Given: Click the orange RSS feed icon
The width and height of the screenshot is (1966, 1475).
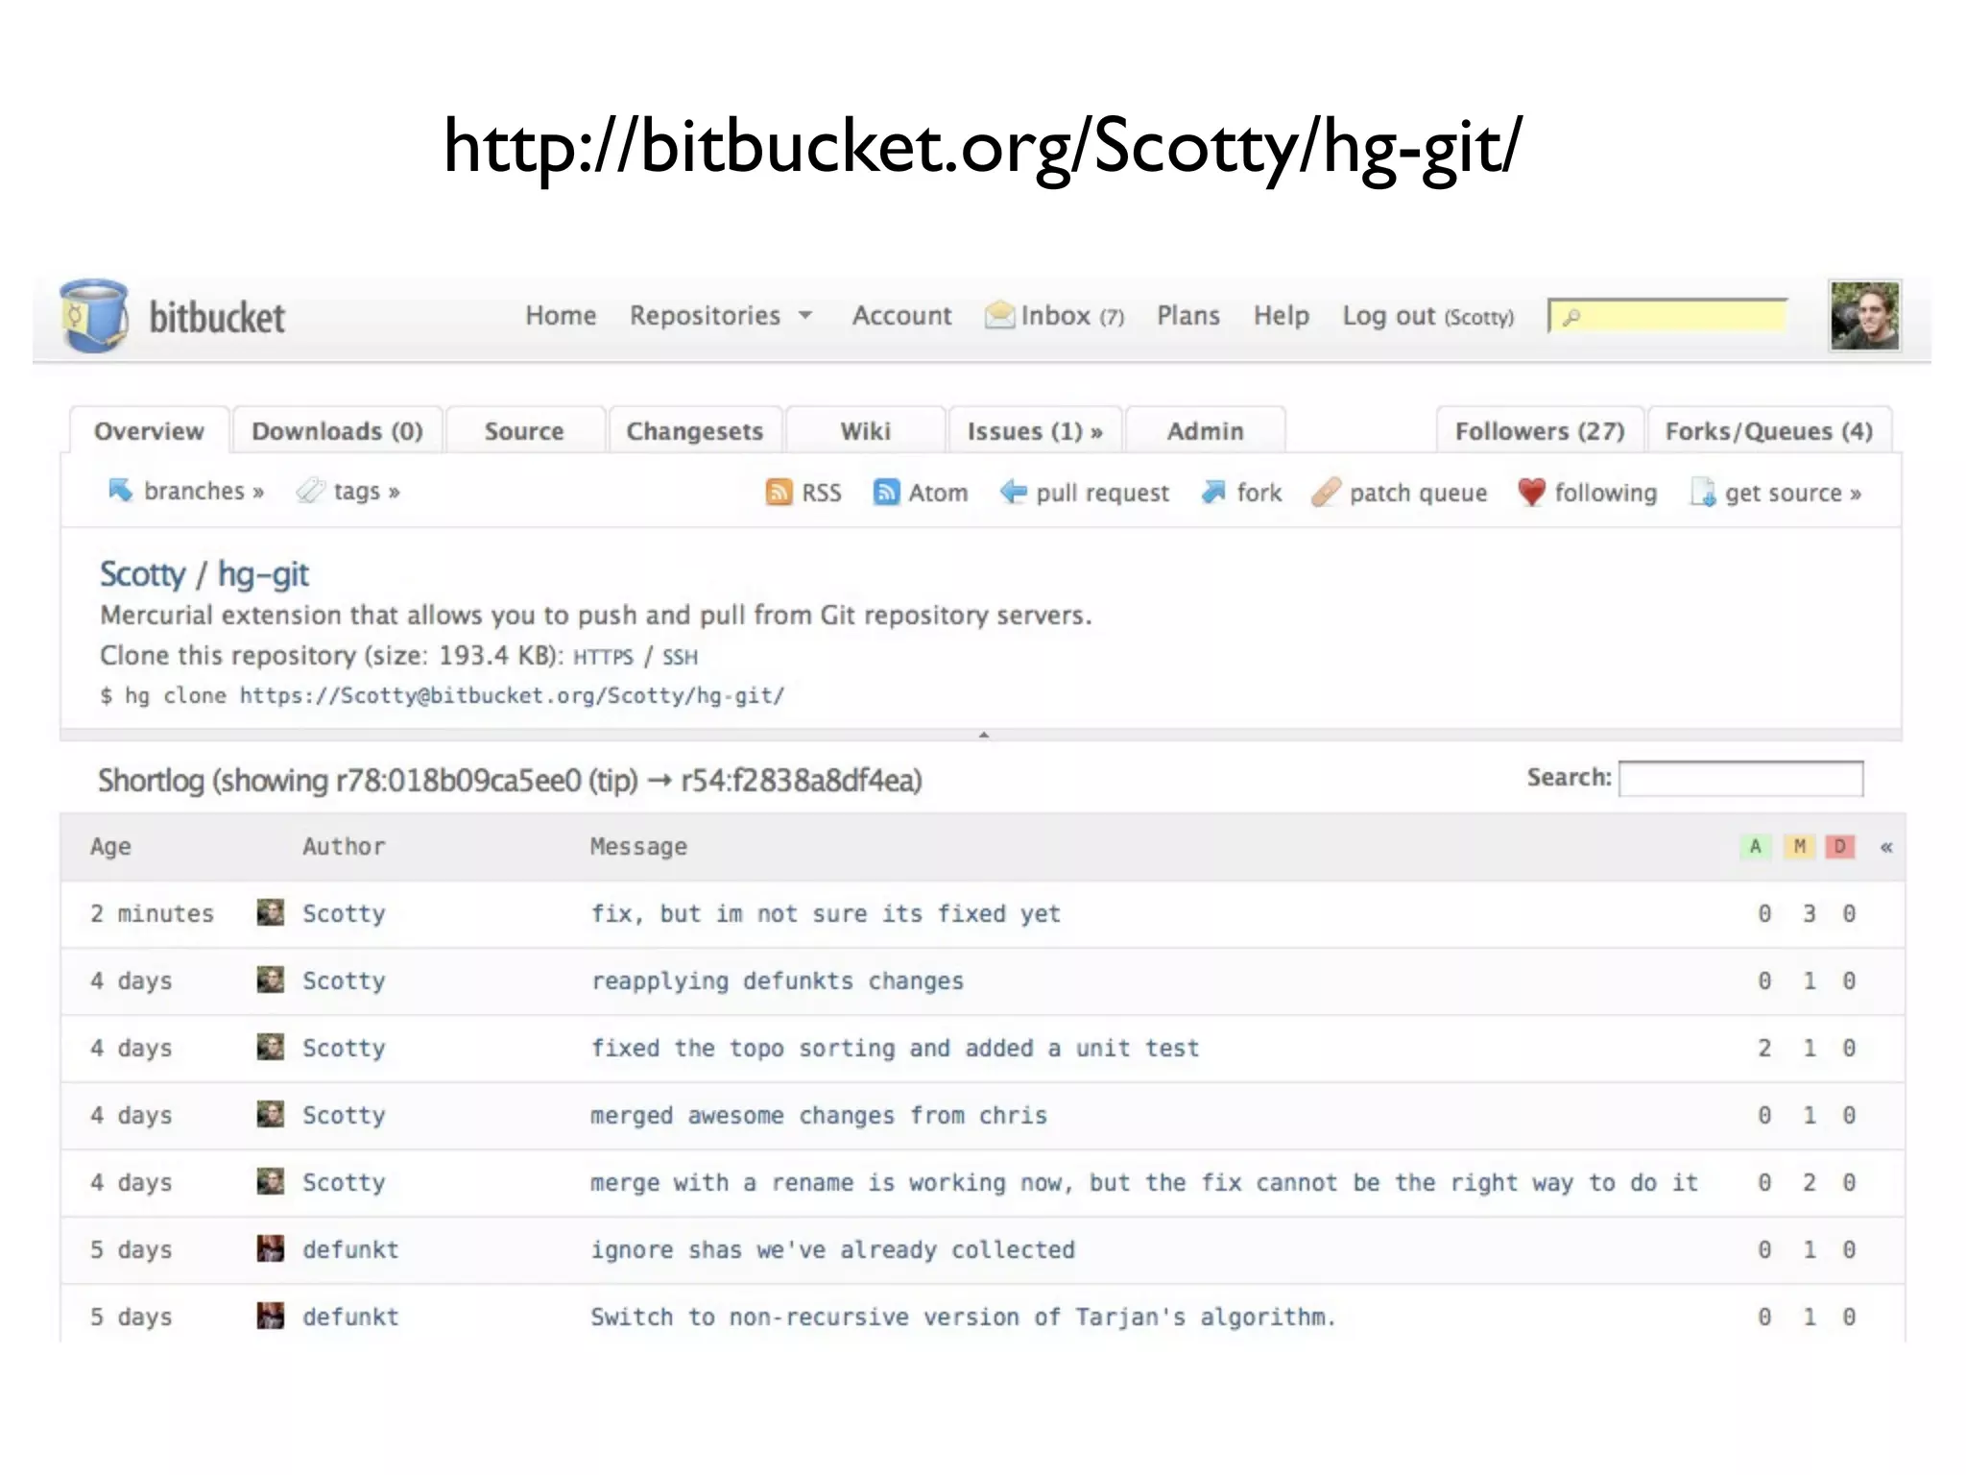Looking at the screenshot, I should click(x=779, y=493).
